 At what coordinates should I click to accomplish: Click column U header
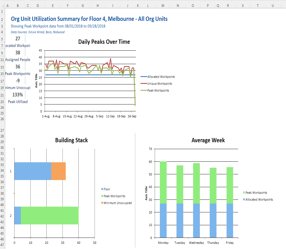[x=273, y=6]
